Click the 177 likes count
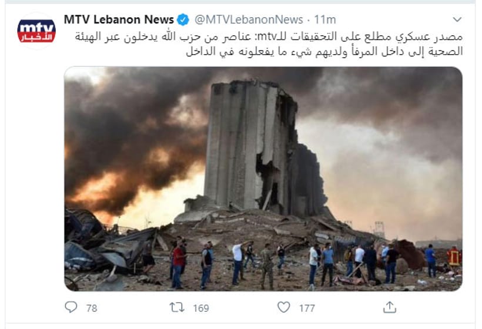The width and height of the screenshot is (482, 329). pos(307,308)
